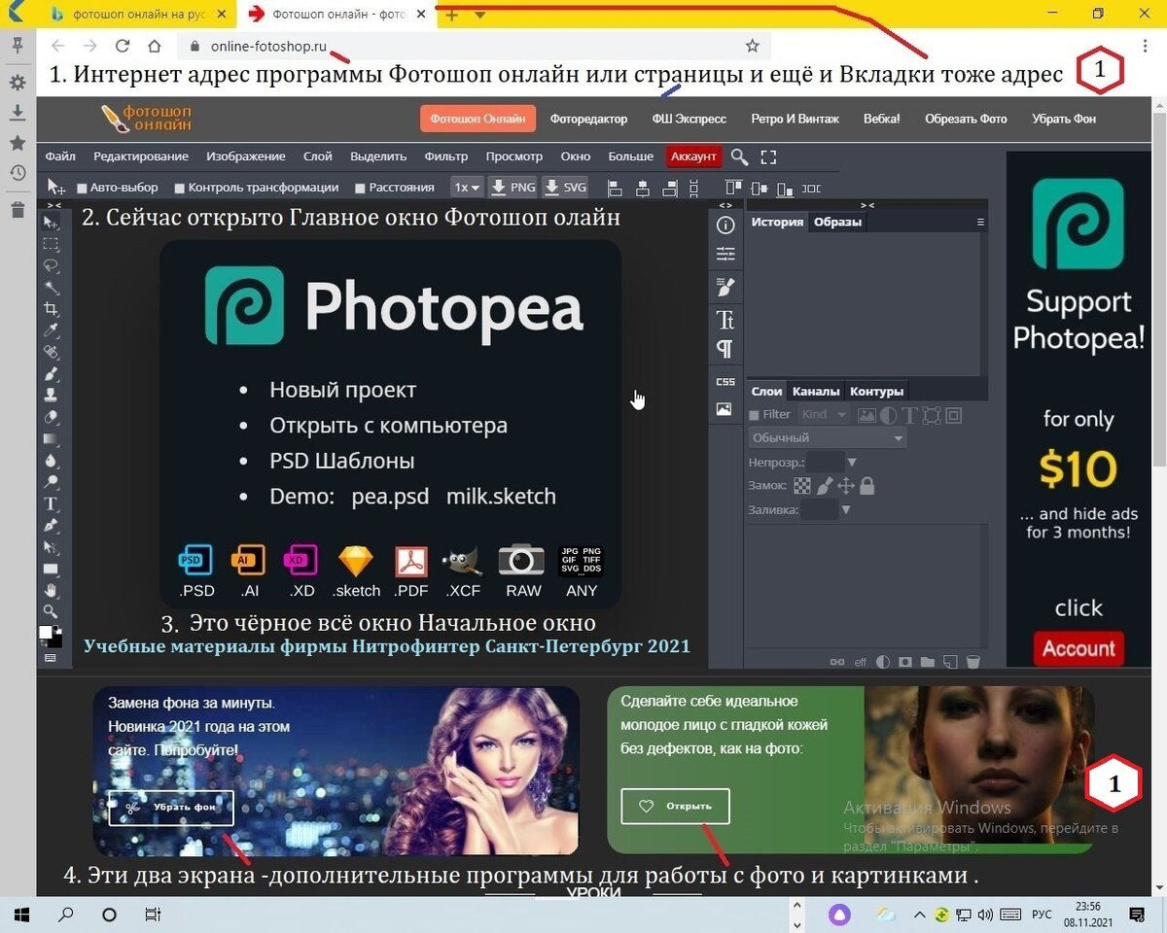1167x933 pixels.
Task: Select the Path Select tool
Action: pos(52,547)
